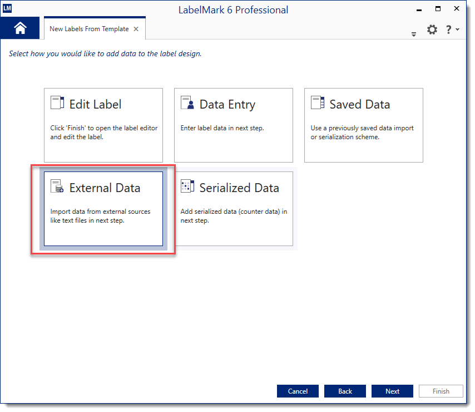475x412 pixels.
Task: Pick the External Data database icon
Action: click(x=57, y=187)
